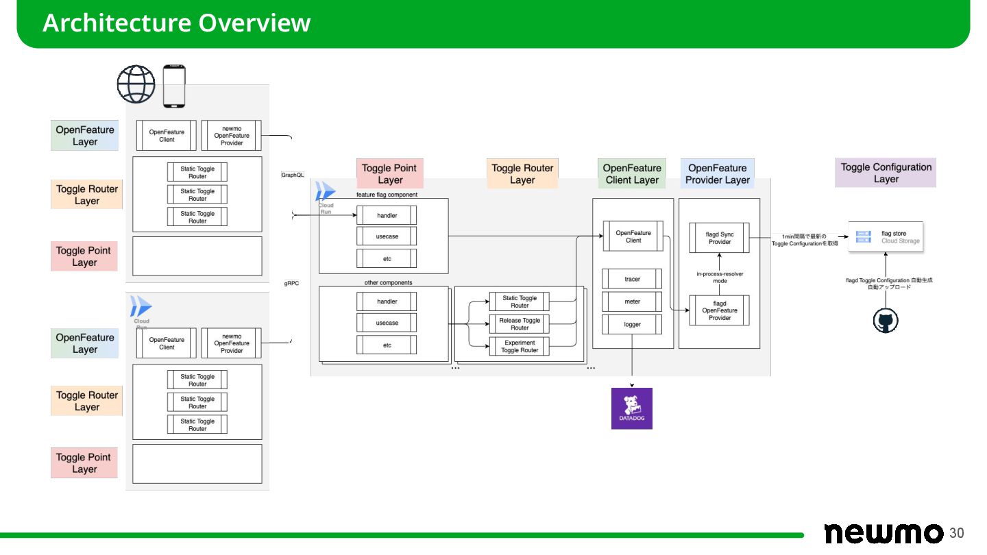Select the Experiment Toggle Router box
This screenshot has height=555, width=987.
click(520, 346)
